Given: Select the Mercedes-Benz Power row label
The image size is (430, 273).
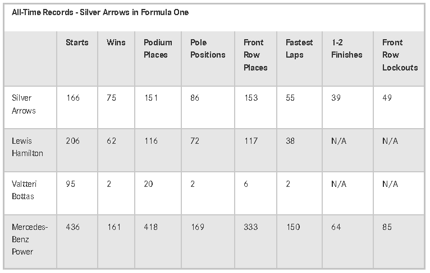Looking at the screenshot, I should click(30, 239).
